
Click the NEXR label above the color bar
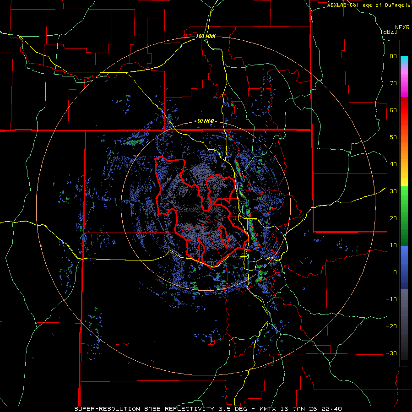(x=402, y=27)
